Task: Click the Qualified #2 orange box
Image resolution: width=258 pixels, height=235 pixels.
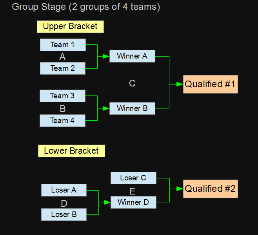Action: click(x=210, y=189)
